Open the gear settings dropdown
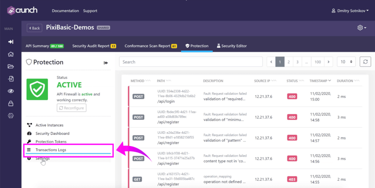This screenshot has width=375, height=188. tap(361, 28)
